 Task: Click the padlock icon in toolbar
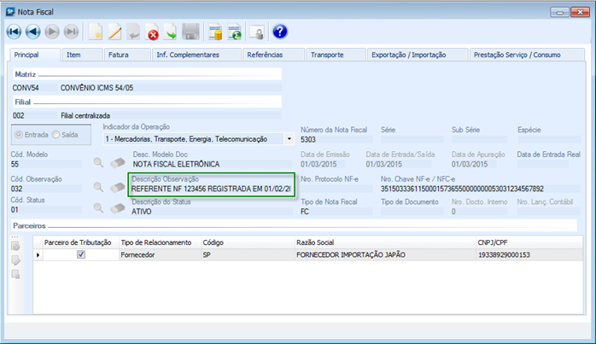255,33
